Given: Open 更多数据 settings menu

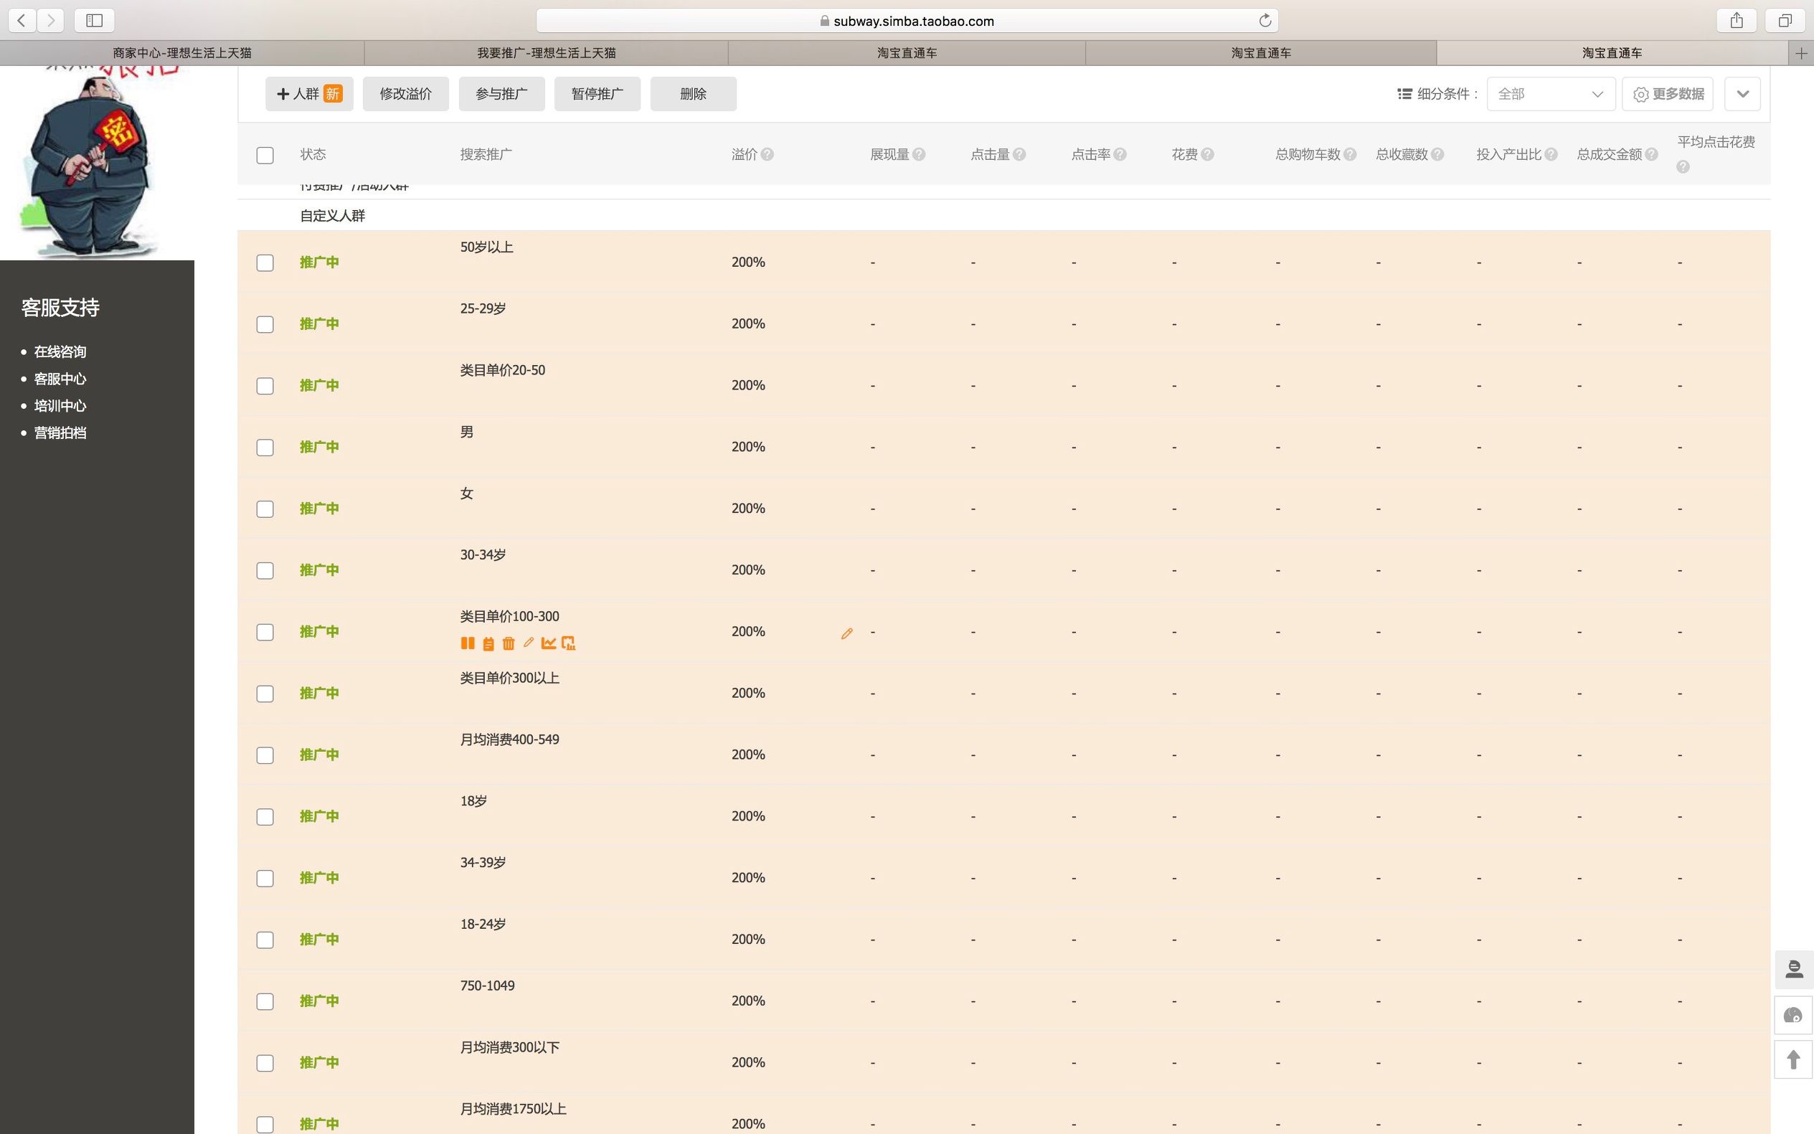Looking at the screenshot, I should [1667, 94].
